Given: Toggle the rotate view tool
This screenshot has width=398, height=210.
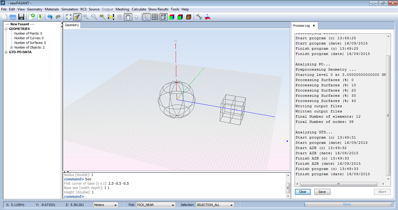Looking at the screenshot, I should tap(119, 17).
